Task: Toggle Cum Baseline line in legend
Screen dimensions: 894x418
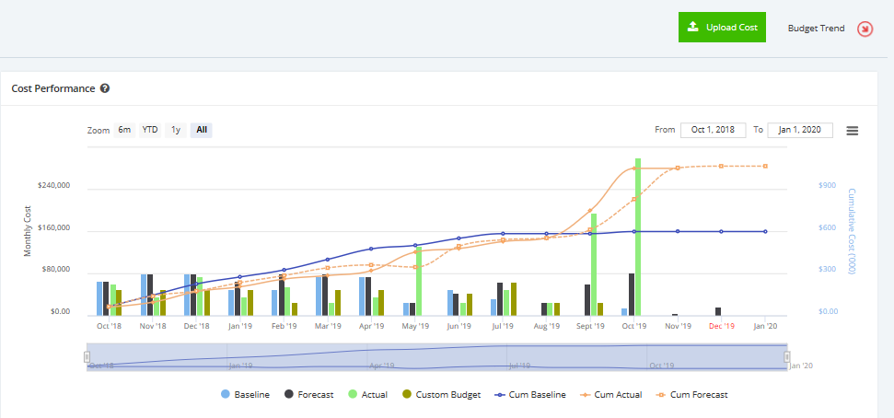Action: tap(530, 395)
